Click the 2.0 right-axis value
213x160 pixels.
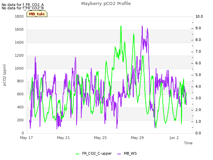click(198, 110)
